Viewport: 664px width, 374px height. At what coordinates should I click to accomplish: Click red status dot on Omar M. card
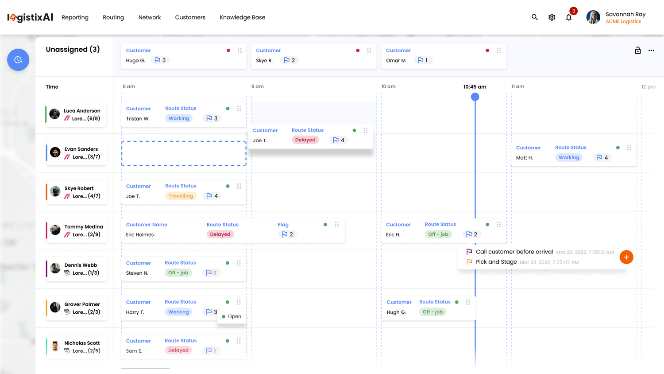(x=487, y=51)
